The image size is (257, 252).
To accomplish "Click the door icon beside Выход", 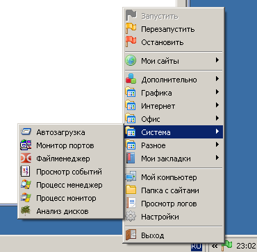I will tap(131, 235).
